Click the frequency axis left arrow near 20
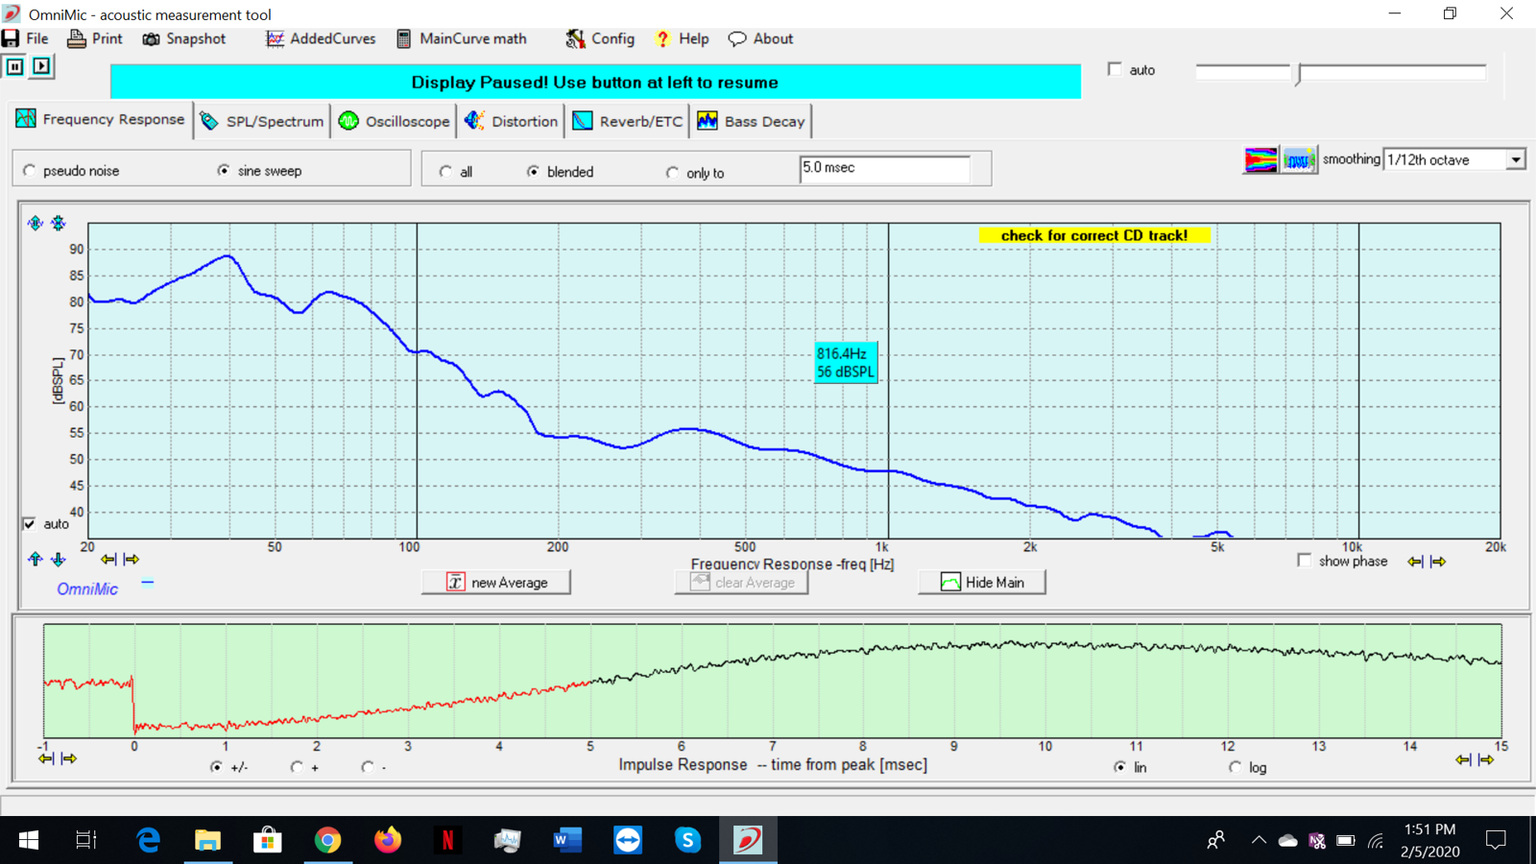The image size is (1536, 864). (108, 559)
